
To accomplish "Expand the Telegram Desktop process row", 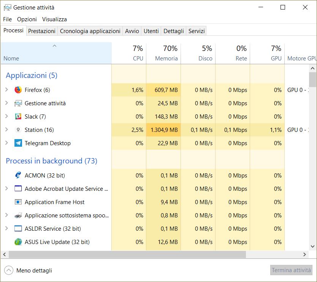I will tap(7, 143).
